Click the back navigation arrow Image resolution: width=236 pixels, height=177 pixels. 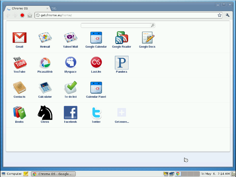(x=8, y=15)
